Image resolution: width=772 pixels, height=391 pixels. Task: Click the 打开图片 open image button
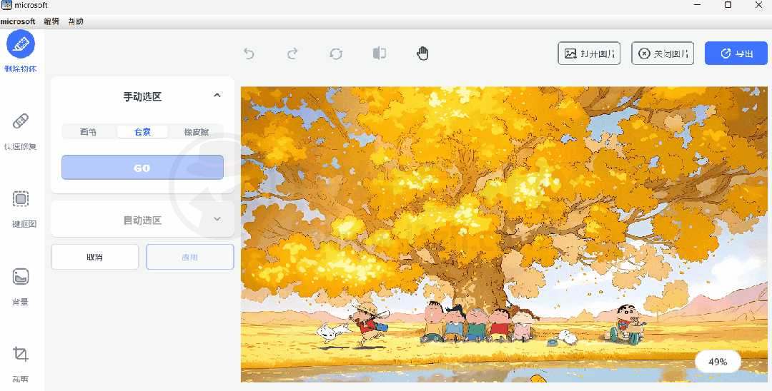coord(589,54)
